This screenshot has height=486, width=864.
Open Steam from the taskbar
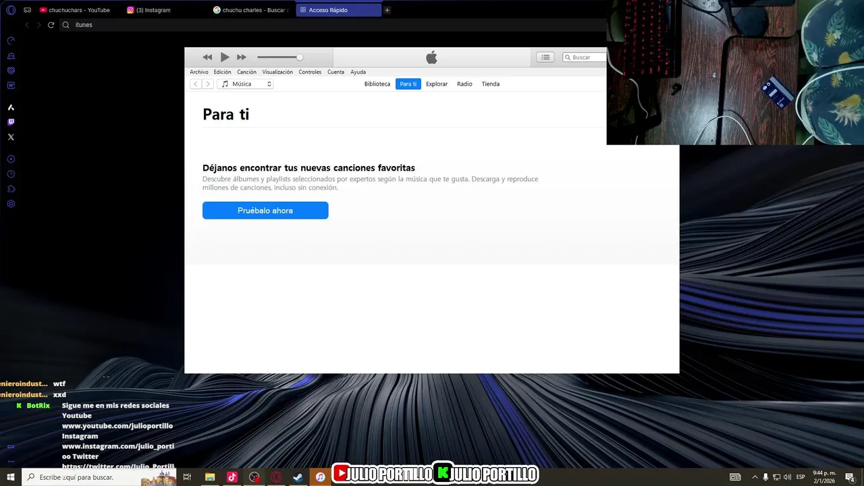pos(298,477)
